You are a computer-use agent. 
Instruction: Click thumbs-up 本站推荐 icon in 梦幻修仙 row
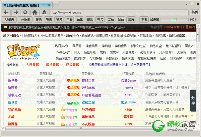click(62, 109)
